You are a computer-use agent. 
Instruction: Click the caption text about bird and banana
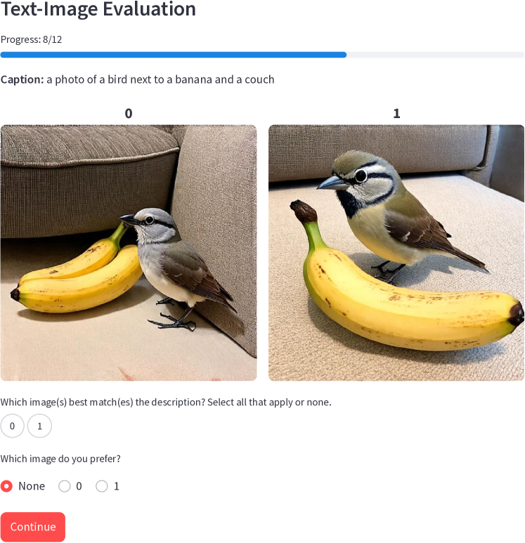click(138, 79)
